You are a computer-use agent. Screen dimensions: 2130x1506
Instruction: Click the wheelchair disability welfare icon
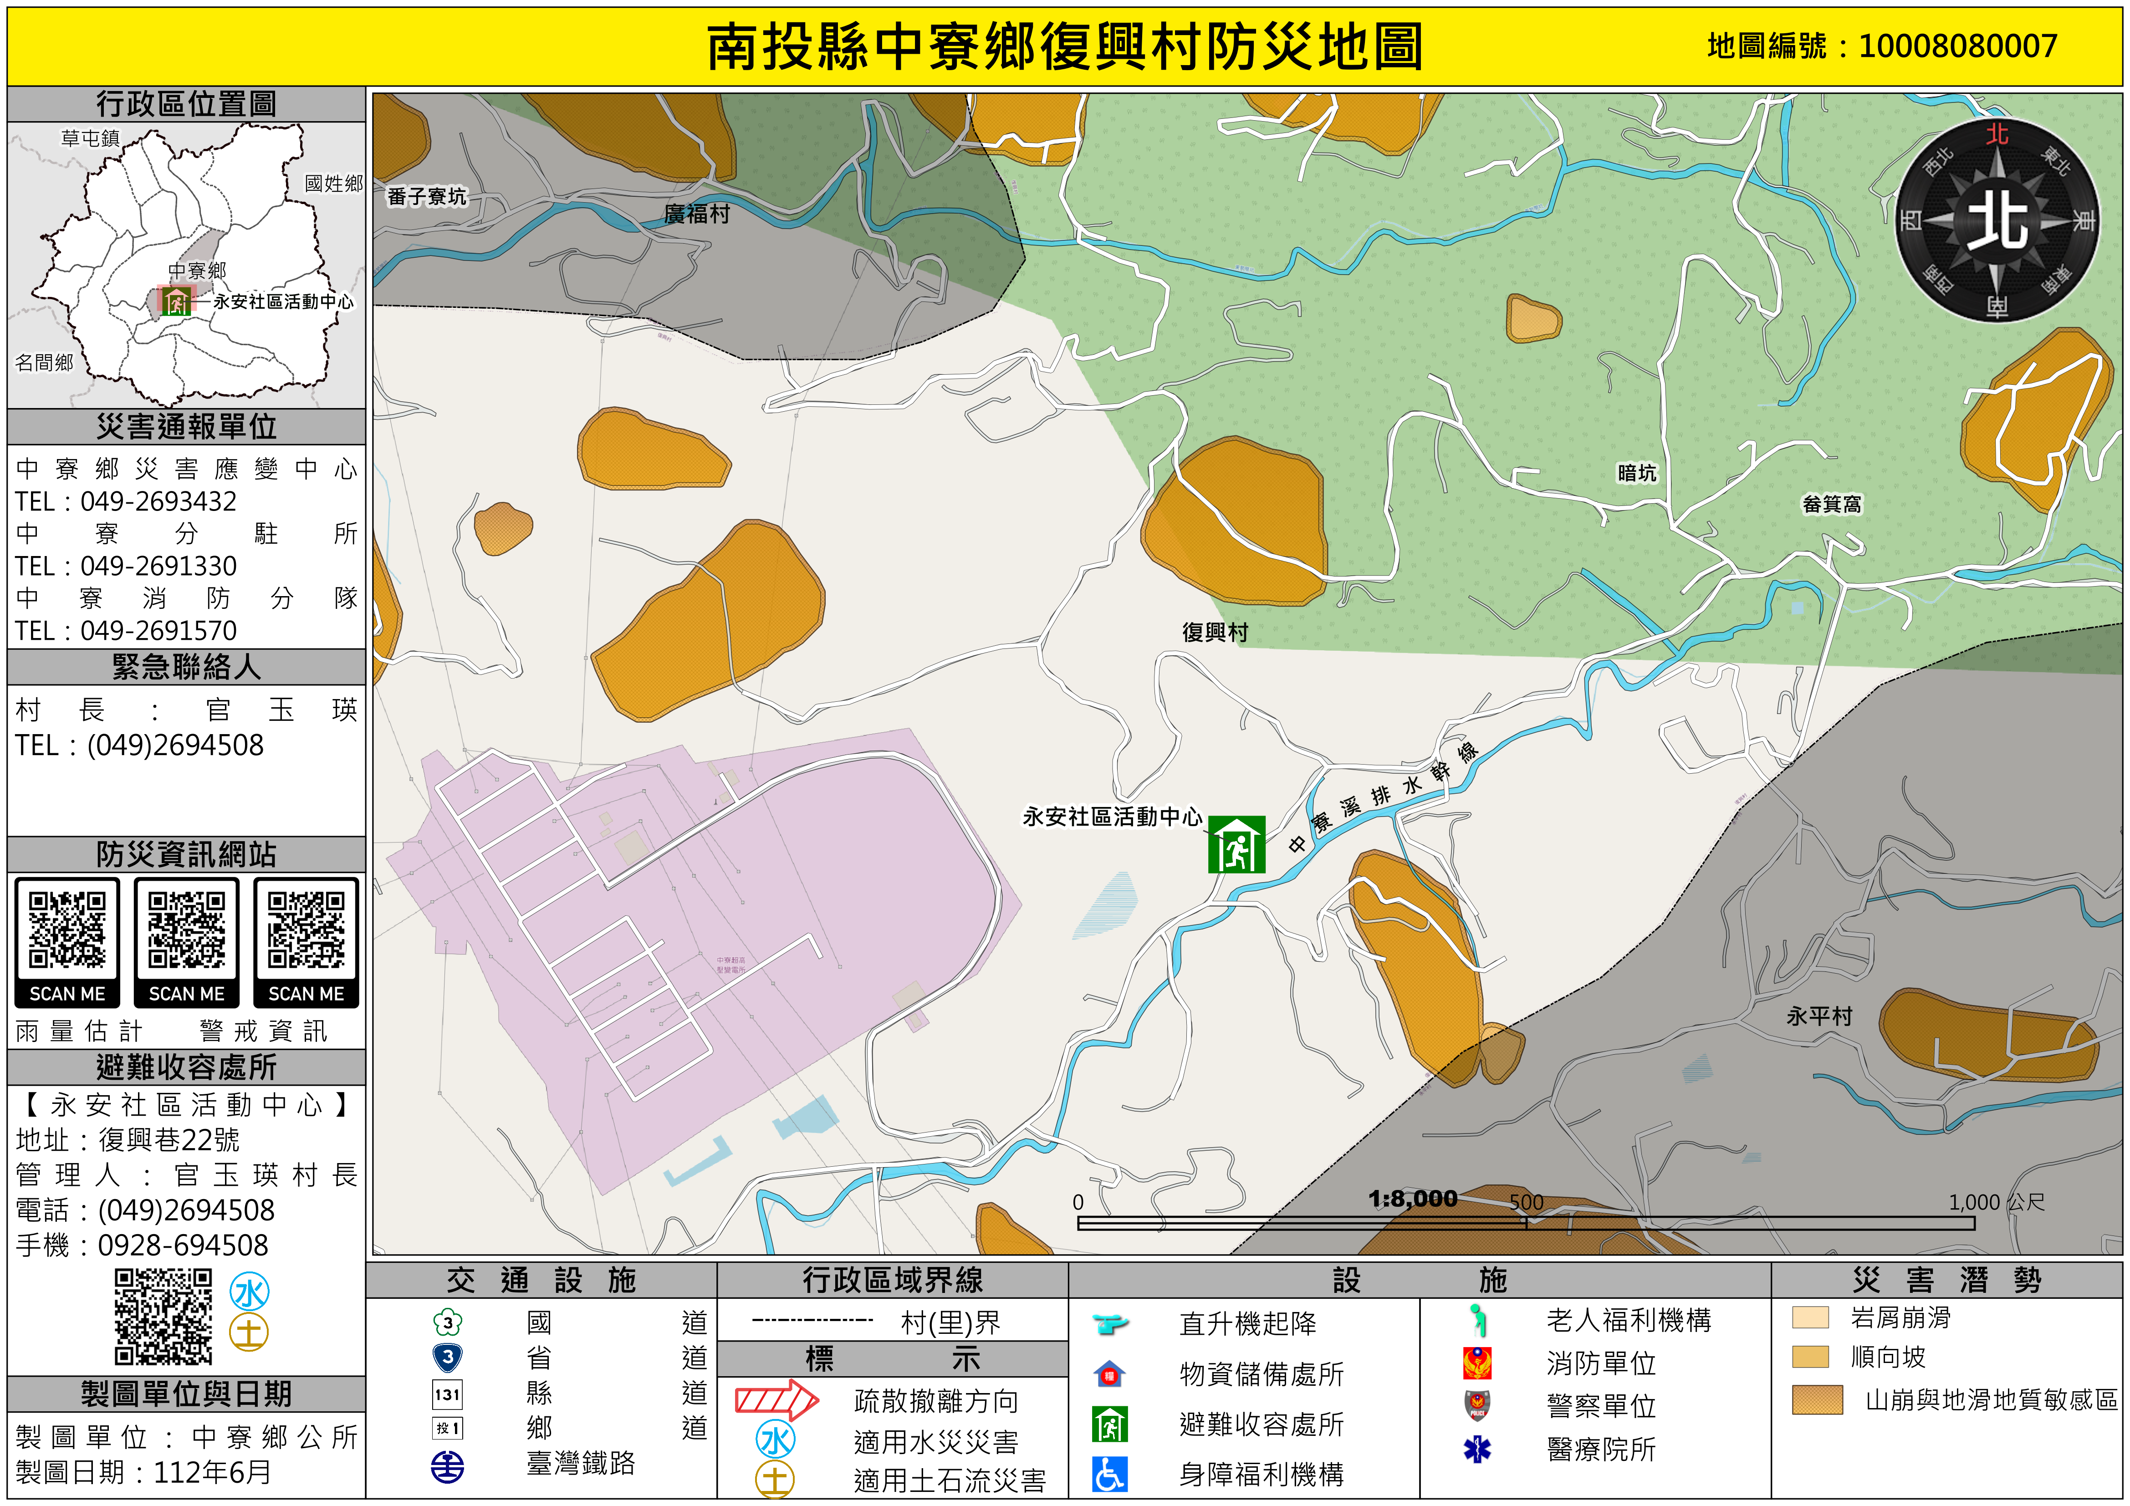(1109, 1474)
